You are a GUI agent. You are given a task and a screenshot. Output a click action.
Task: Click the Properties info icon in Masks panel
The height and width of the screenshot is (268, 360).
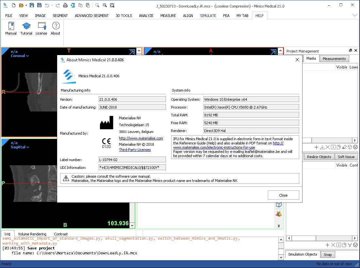[334, 147]
